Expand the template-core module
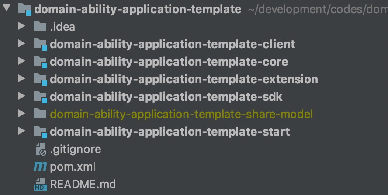 [21, 62]
